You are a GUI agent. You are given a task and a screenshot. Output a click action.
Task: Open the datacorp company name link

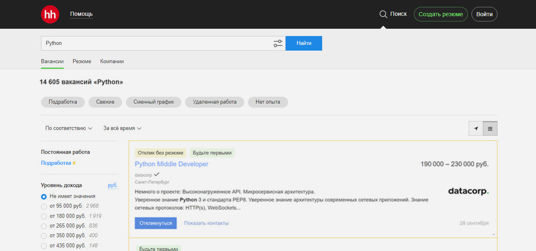pos(143,175)
